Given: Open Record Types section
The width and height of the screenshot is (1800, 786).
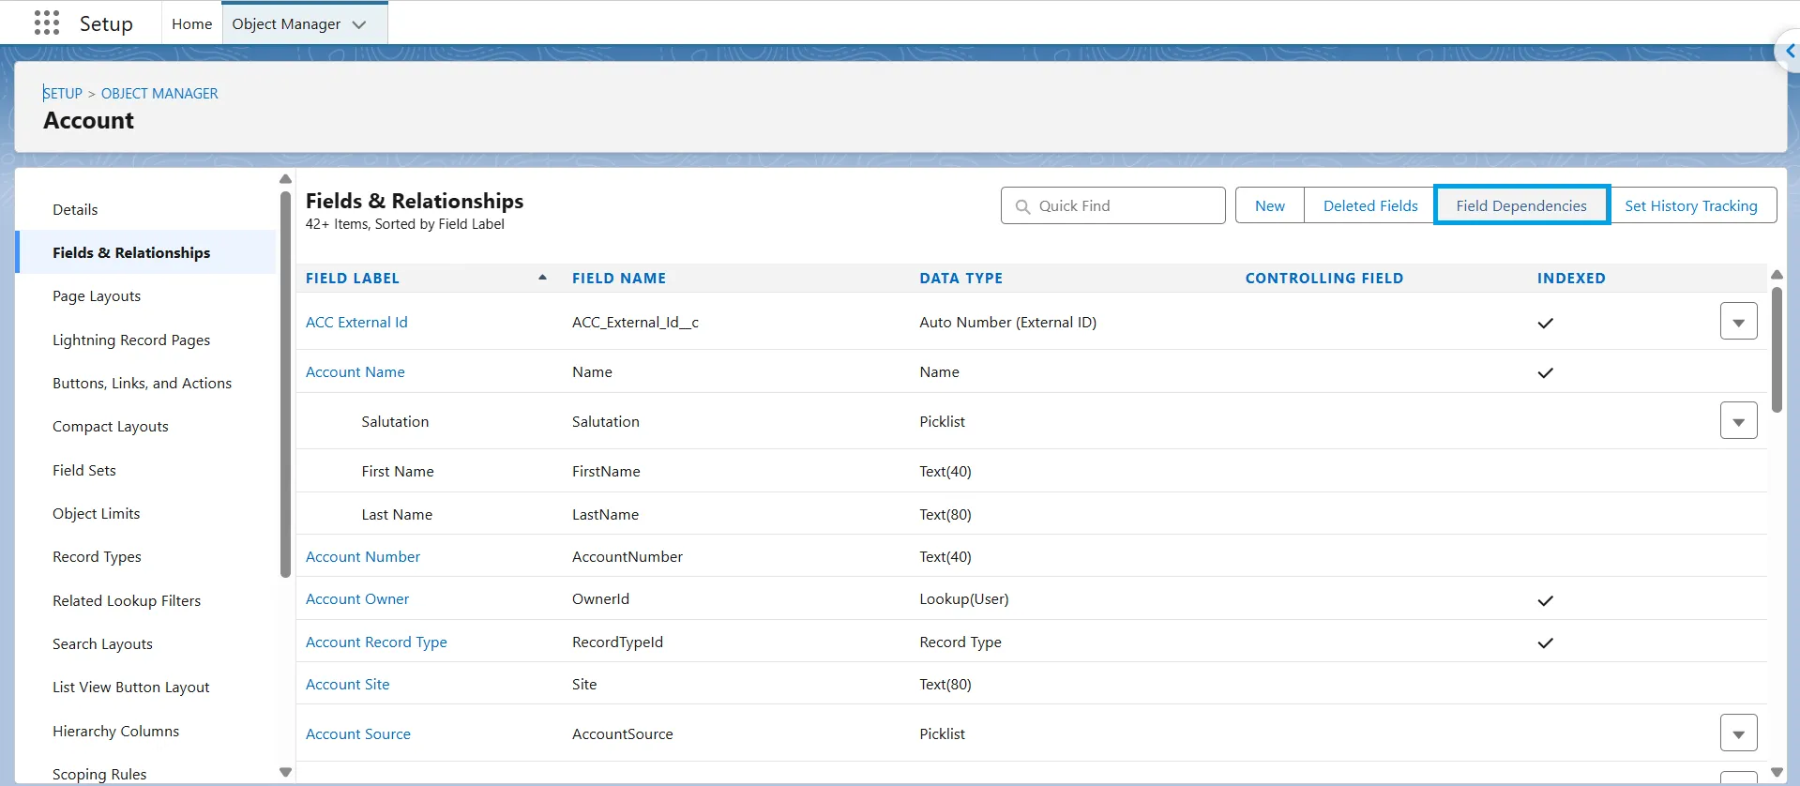Looking at the screenshot, I should tap(97, 556).
